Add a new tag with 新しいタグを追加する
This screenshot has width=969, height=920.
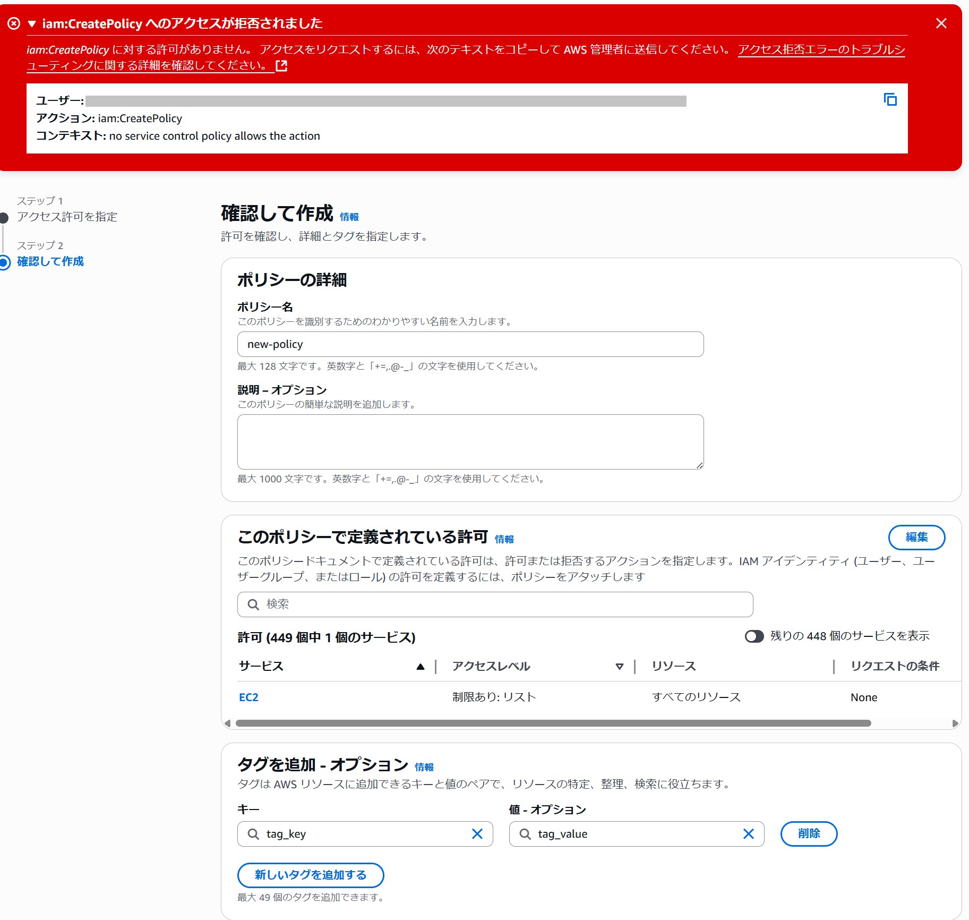coord(311,875)
